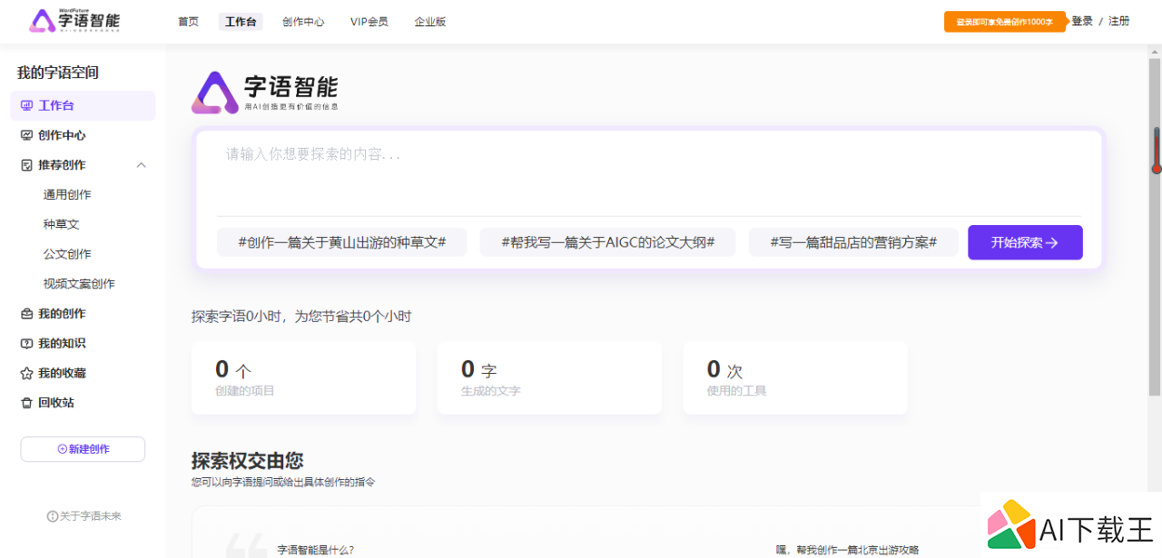
Task: Click the 创建的项目 stats card
Action: 303,377
